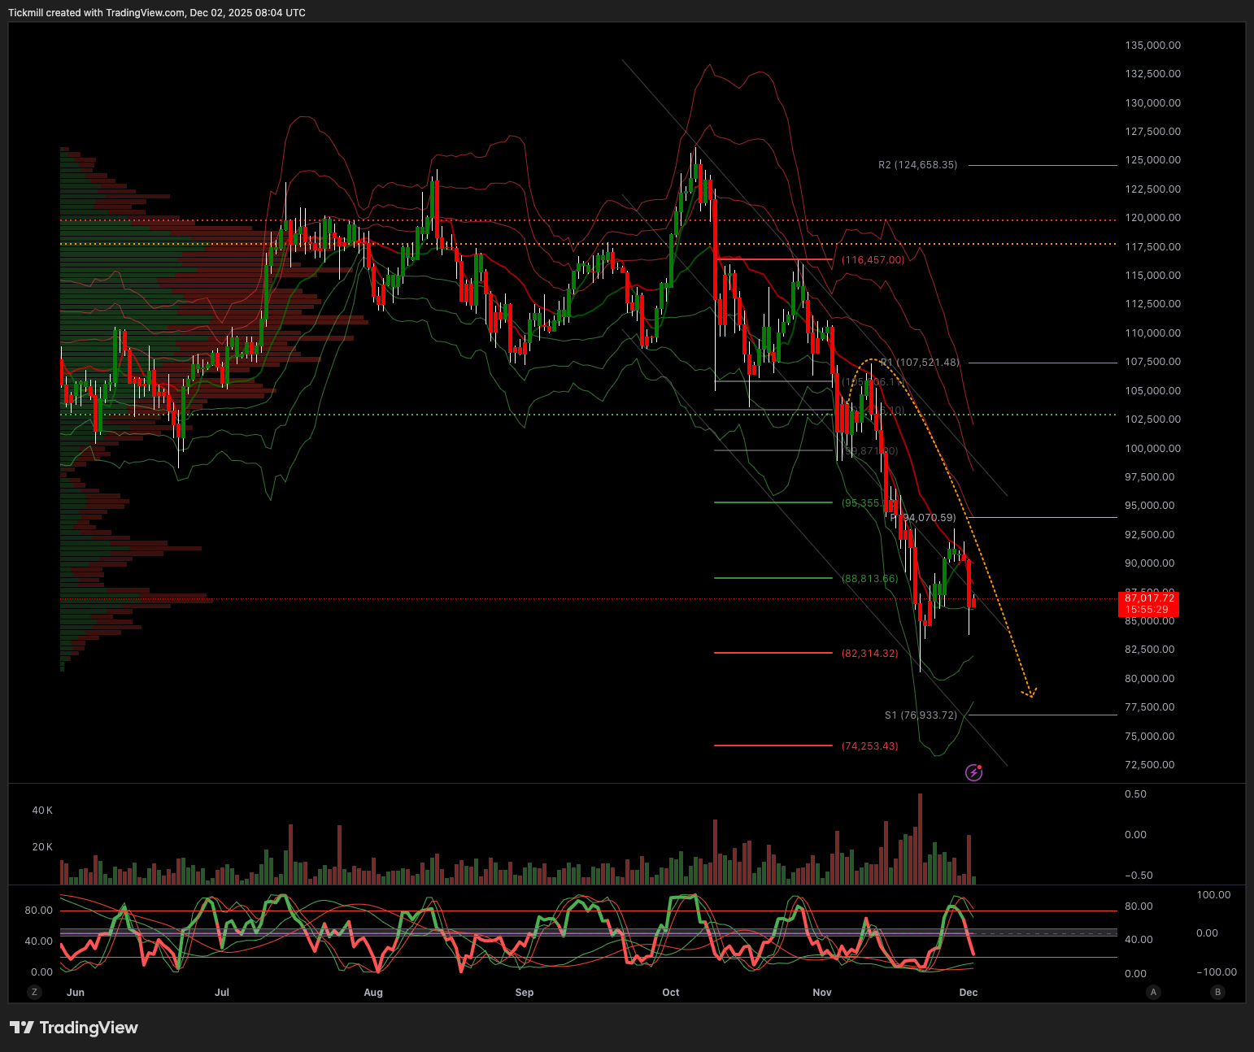Click the current price tag 87,017.72
Image resolution: width=1254 pixels, height=1052 pixels.
point(1148,604)
